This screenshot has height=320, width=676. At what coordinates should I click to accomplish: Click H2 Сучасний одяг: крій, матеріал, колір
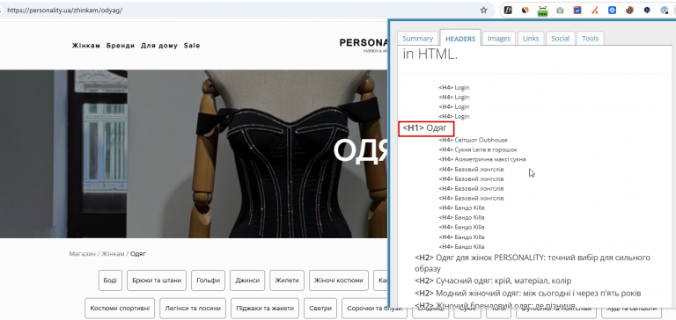493,280
